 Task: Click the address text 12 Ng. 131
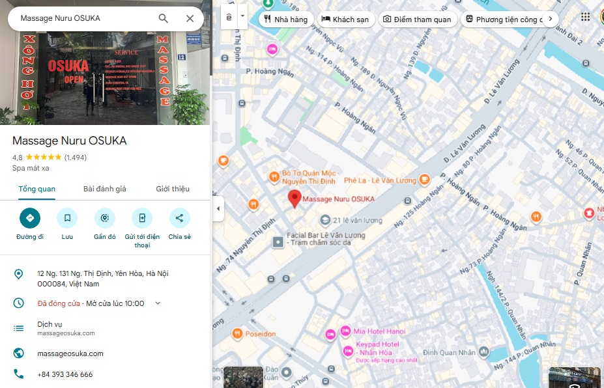coord(103,279)
